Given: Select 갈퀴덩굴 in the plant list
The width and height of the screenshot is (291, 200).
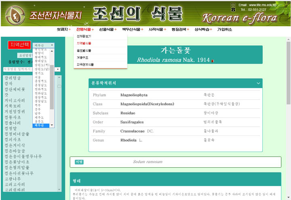Looking at the screenshot, I should tap(13, 78).
